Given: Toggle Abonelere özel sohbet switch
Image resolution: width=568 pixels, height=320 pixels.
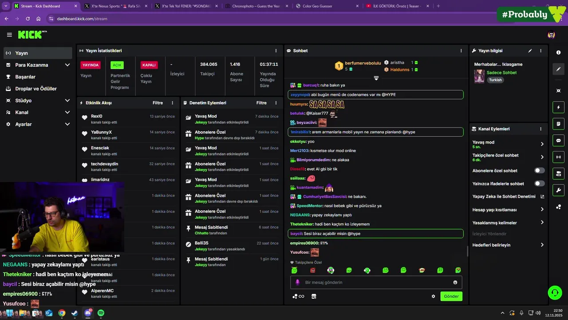Looking at the screenshot, I should tap(540, 170).
